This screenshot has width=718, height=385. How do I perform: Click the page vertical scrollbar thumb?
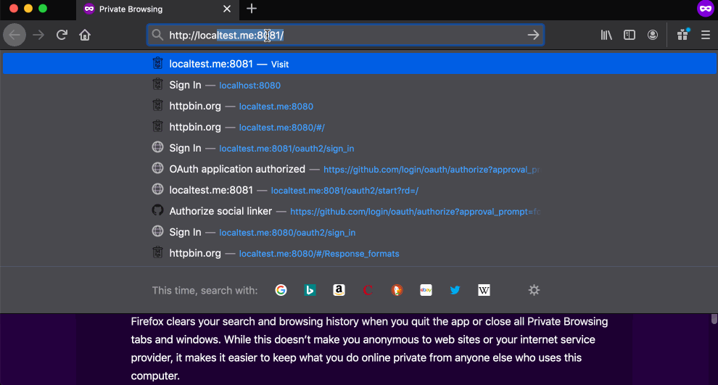pos(714,319)
